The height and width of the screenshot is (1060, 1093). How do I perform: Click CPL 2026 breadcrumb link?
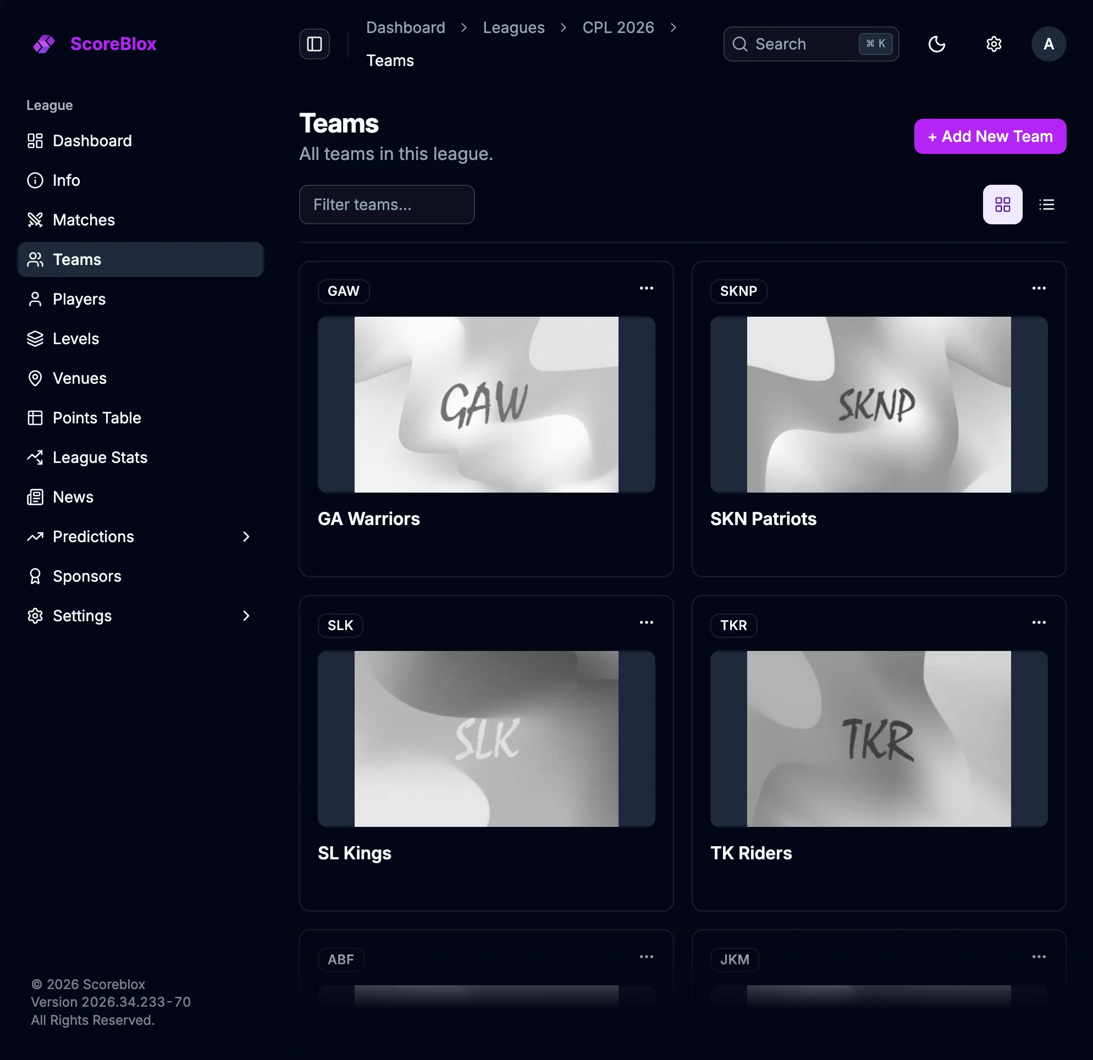tap(618, 27)
